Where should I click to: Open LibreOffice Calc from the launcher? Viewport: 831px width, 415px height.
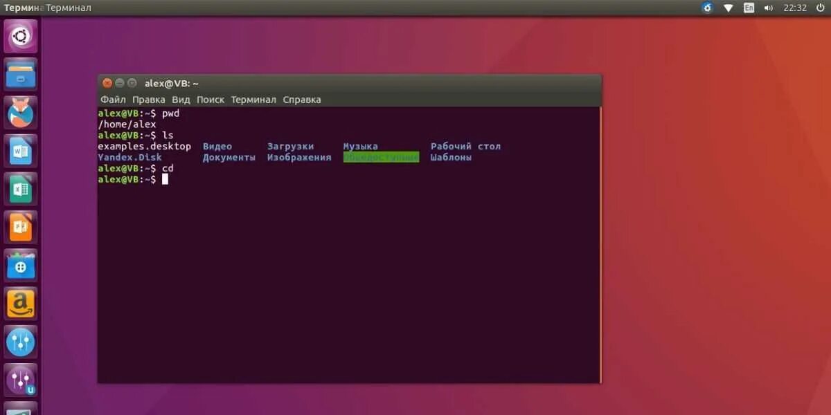[21, 189]
